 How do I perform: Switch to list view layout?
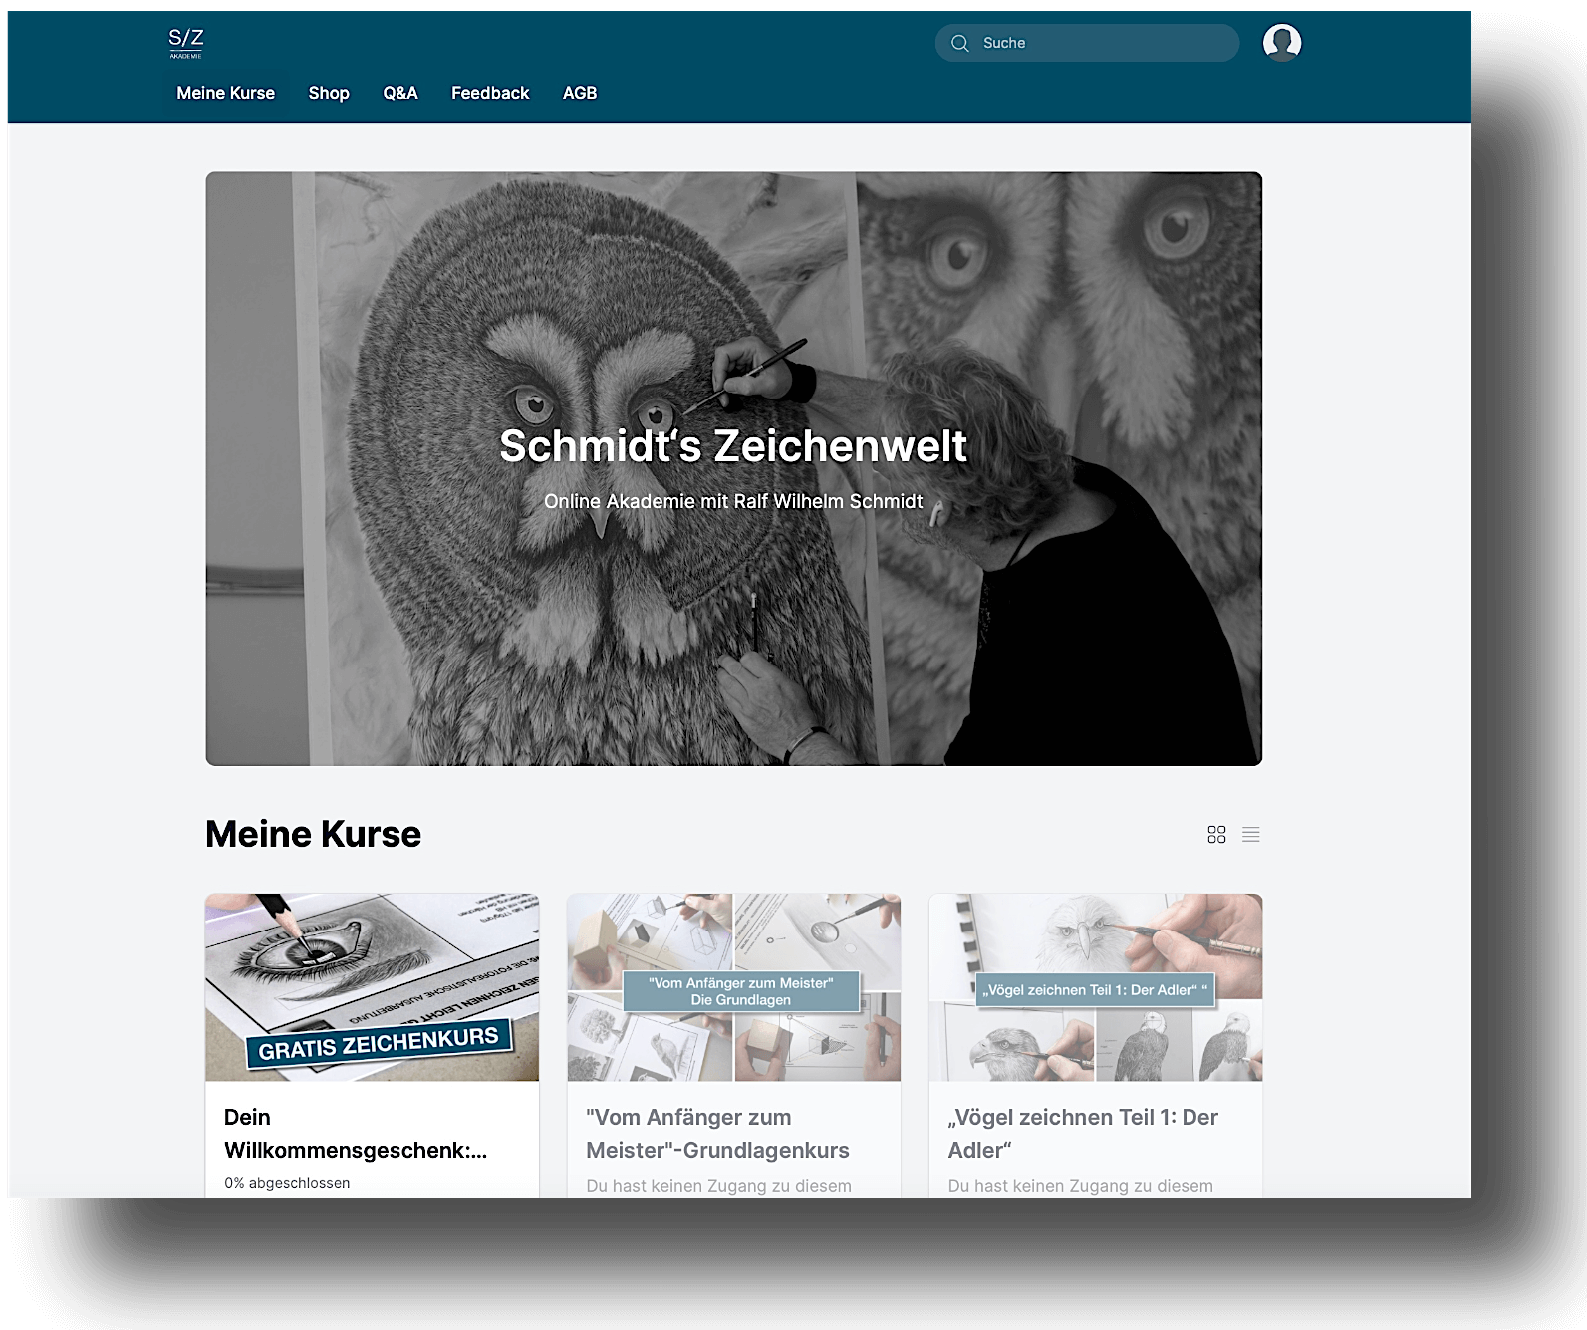click(x=1251, y=834)
